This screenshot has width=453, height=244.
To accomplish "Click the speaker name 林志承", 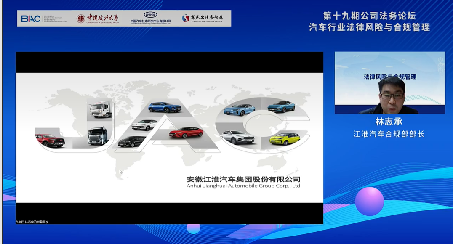I will [389, 122].
